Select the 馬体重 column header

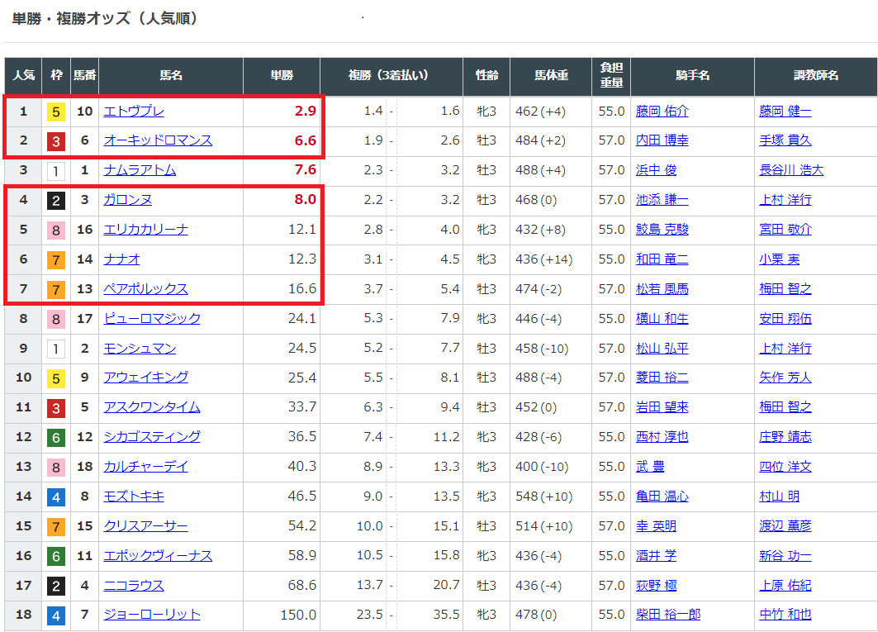550,76
